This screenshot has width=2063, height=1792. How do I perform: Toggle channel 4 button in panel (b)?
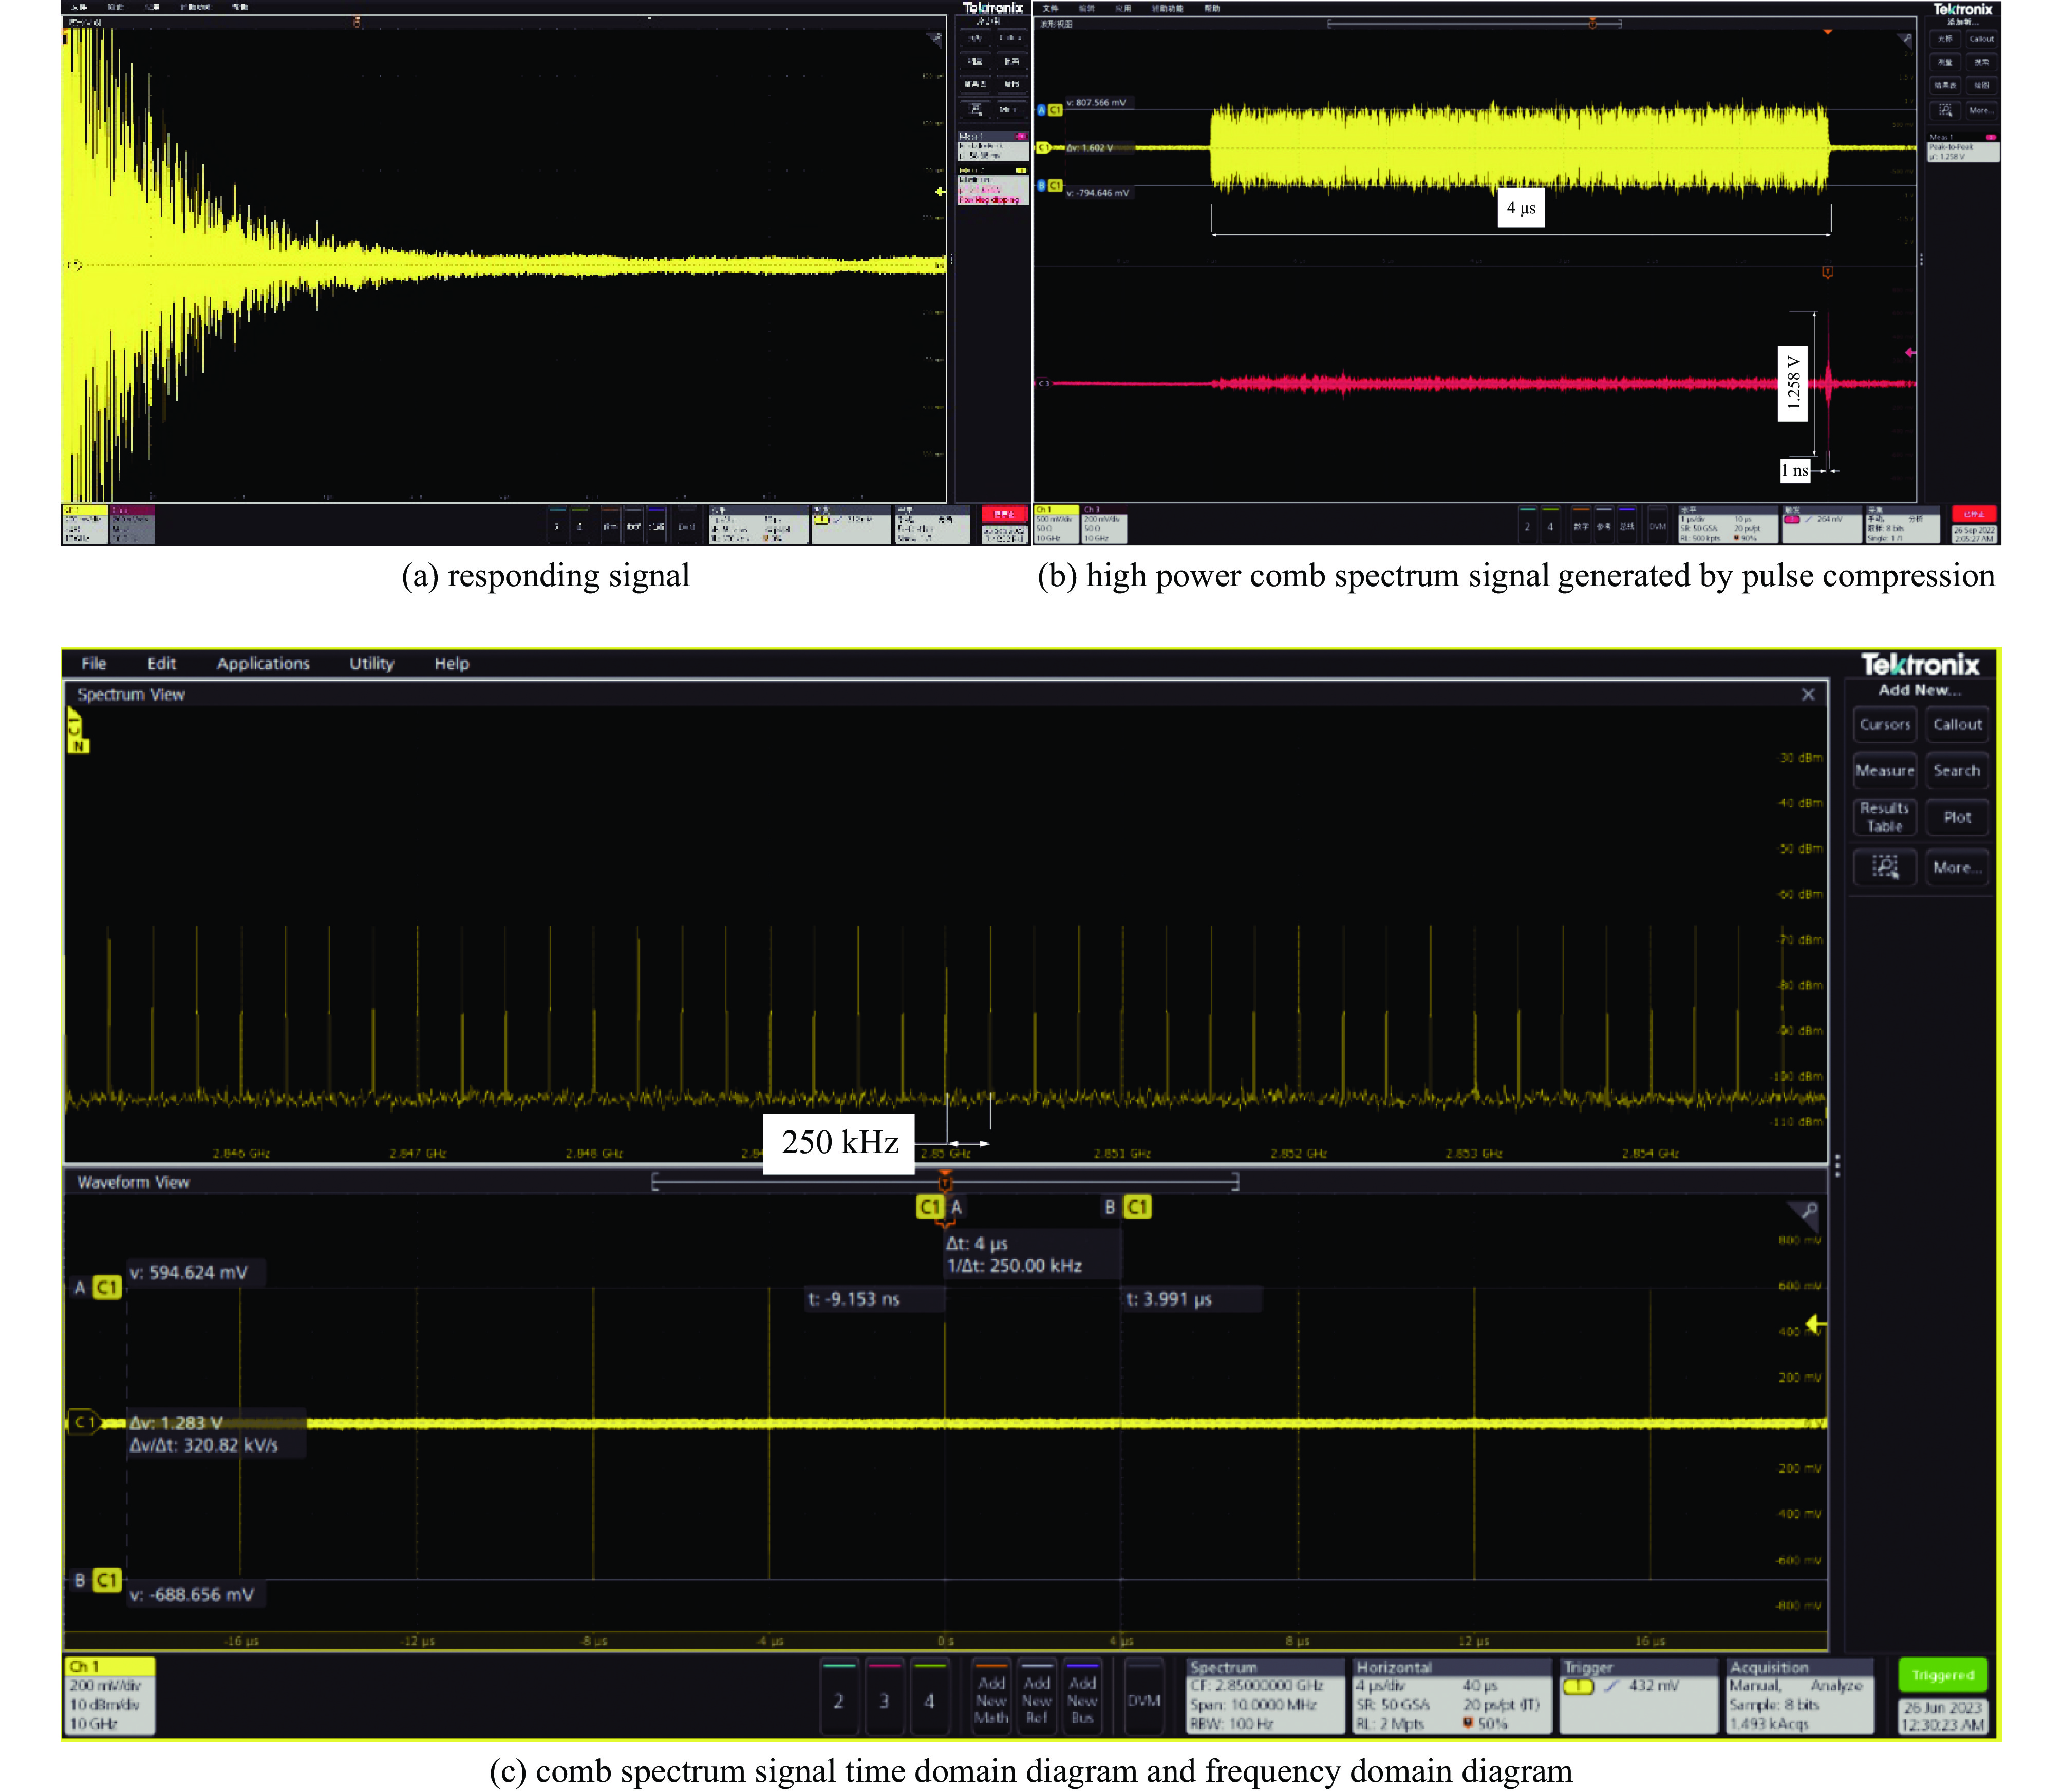[x=1551, y=525]
